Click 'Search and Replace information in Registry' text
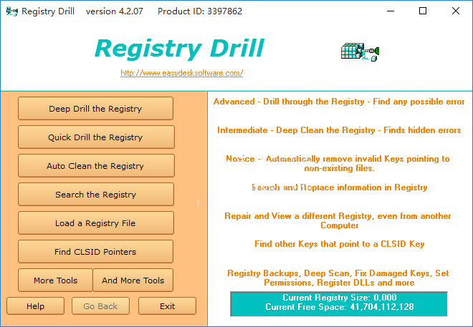The width and height of the screenshot is (473, 327). pyautogui.click(x=340, y=187)
